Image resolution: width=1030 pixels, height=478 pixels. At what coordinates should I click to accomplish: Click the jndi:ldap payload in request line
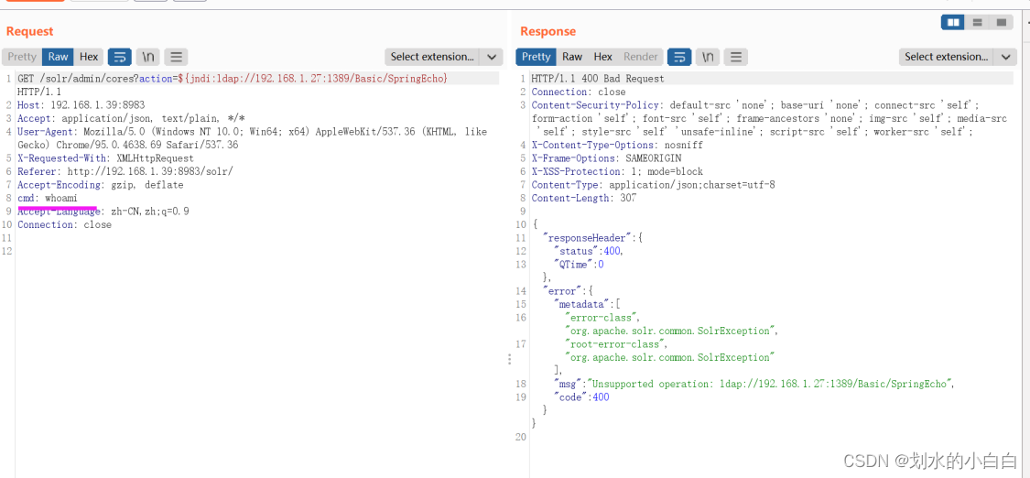[314, 79]
